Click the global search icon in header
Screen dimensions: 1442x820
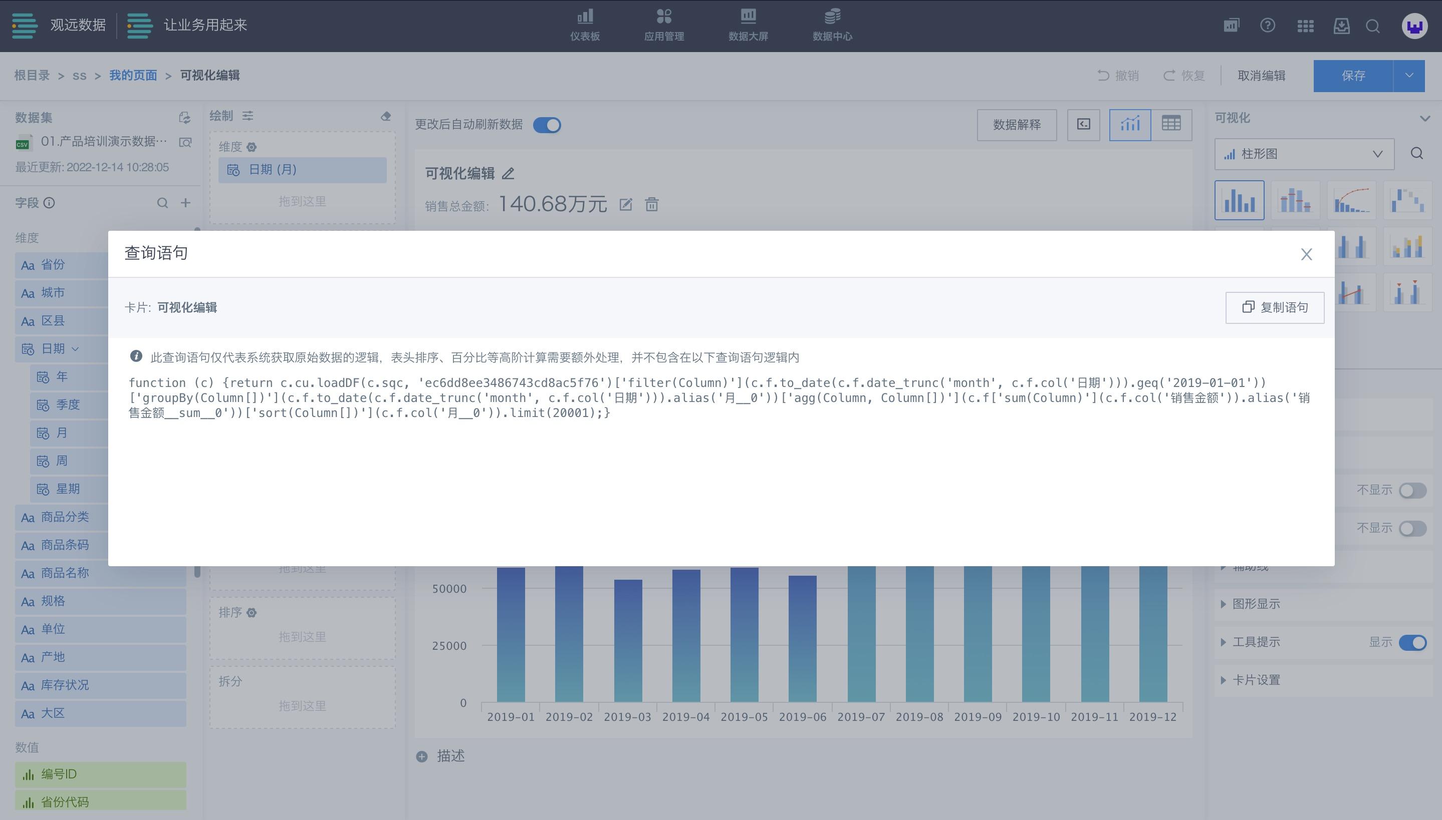click(1373, 26)
